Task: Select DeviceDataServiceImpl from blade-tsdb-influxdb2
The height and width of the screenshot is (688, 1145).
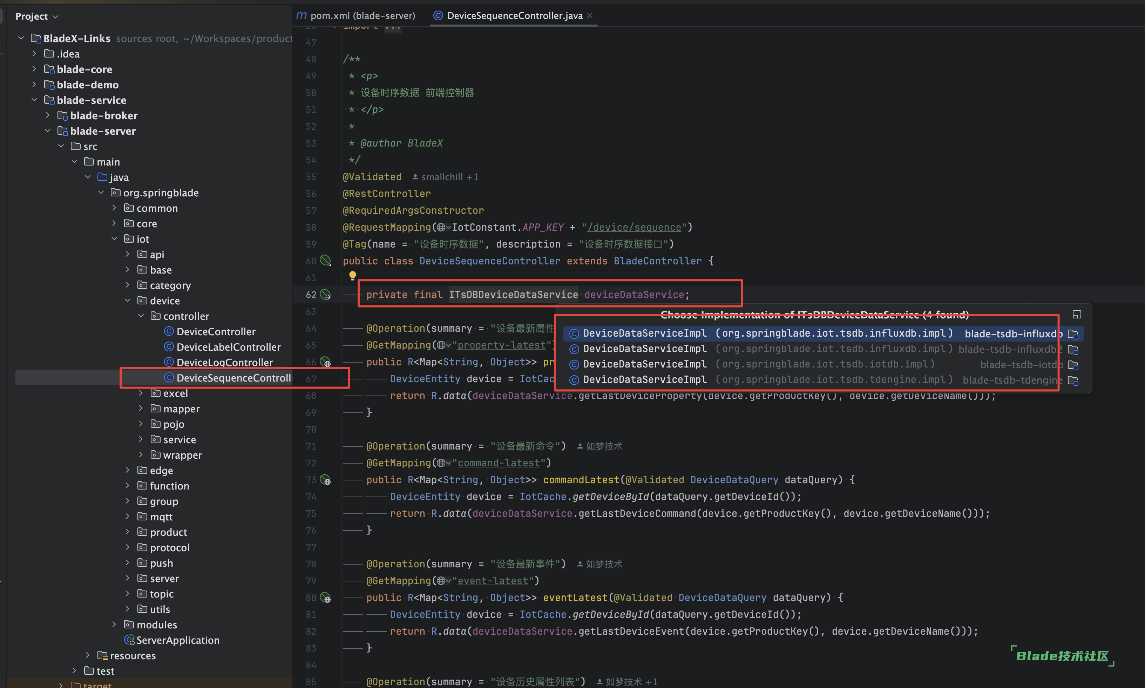Action: coord(823,349)
